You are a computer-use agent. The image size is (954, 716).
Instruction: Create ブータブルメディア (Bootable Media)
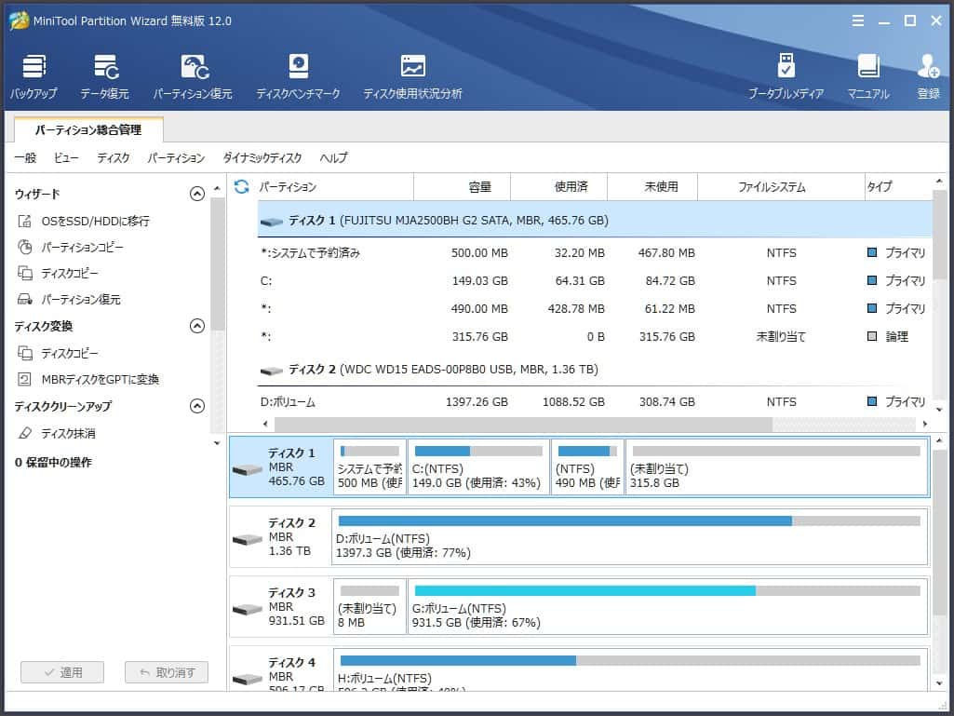(786, 76)
